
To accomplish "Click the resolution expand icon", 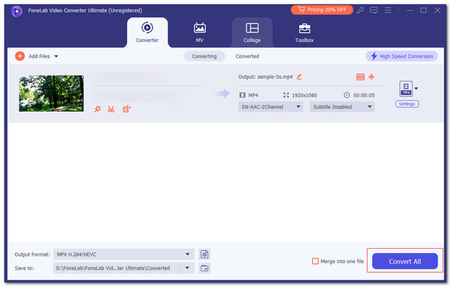I will click(x=286, y=95).
